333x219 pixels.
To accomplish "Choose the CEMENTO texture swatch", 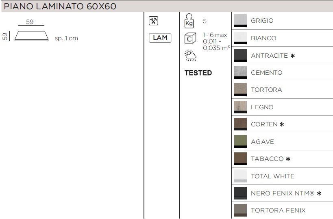I will (240, 73).
